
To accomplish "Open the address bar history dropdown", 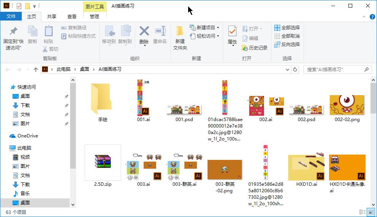I will [287, 69].
